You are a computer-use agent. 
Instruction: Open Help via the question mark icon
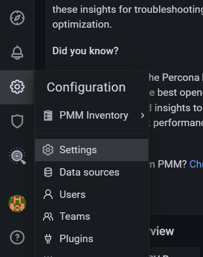point(17,237)
